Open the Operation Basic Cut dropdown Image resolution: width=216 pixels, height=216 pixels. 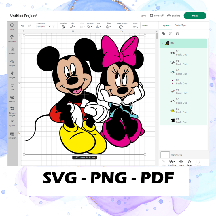tap(44, 27)
